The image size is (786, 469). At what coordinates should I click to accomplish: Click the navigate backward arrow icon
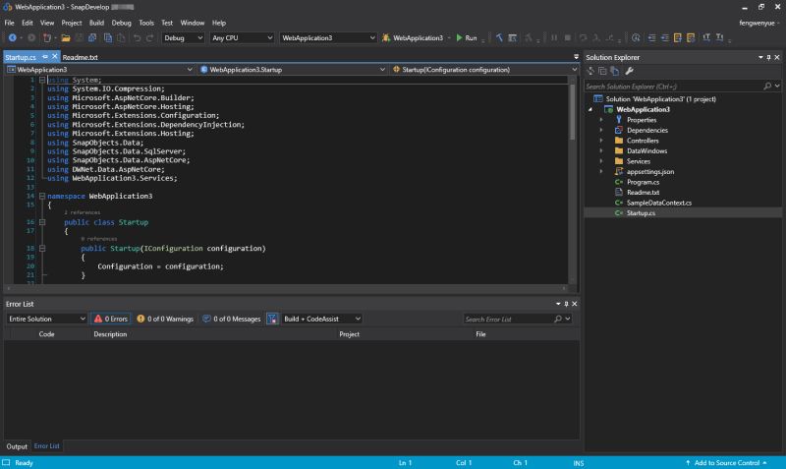12,37
